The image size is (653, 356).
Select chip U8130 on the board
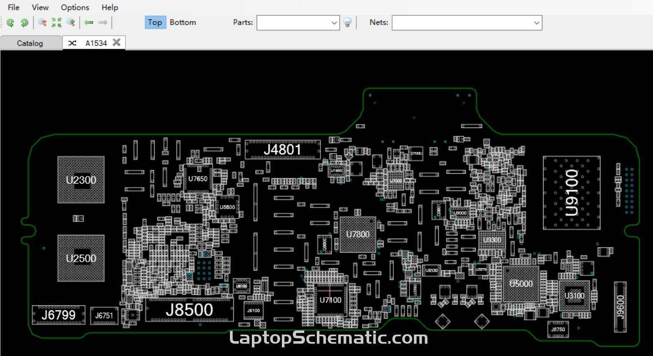pyautogui.click(x=432, y=270)
